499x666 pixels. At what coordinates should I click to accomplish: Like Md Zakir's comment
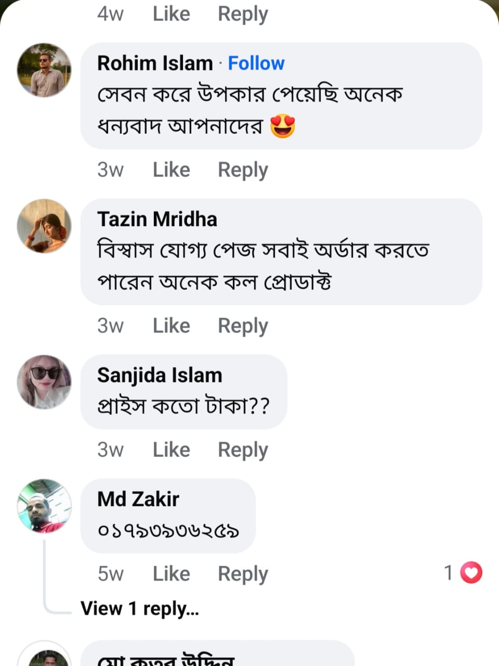coord(171,573)
